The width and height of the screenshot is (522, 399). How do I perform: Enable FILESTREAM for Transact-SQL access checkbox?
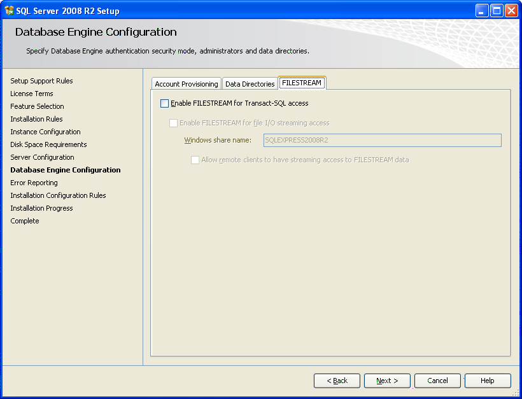coord(164,104)
